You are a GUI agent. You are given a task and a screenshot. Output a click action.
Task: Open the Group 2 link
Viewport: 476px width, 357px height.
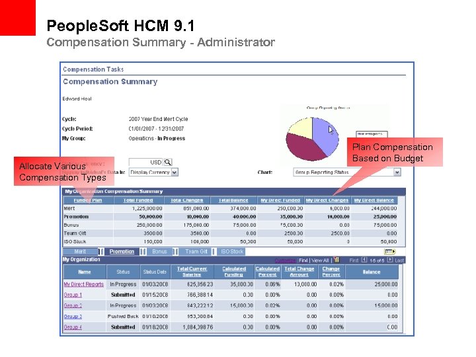(73, 305)
